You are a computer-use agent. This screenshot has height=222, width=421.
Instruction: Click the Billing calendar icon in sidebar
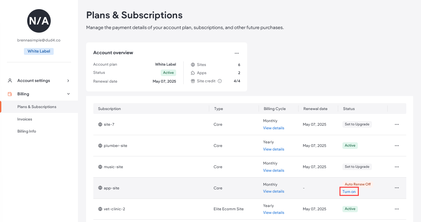9,94
